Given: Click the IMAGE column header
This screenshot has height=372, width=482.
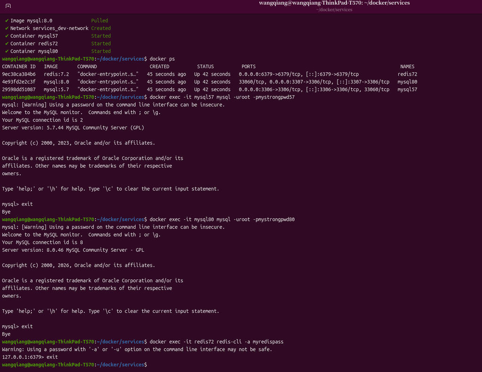Looking at the screenshot, I should click(x=51, y=67).
